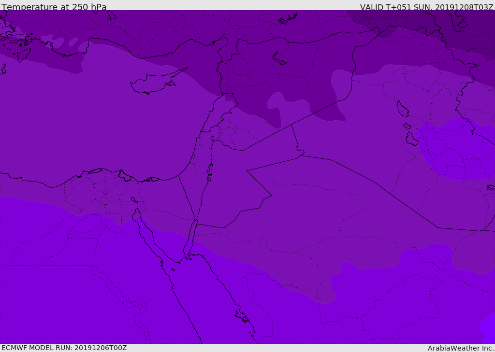Click the 'VALID T+051 SUN. 20191208T03Z' label
This screenshot has height=352, width=495.
click(x=426, y=7)
